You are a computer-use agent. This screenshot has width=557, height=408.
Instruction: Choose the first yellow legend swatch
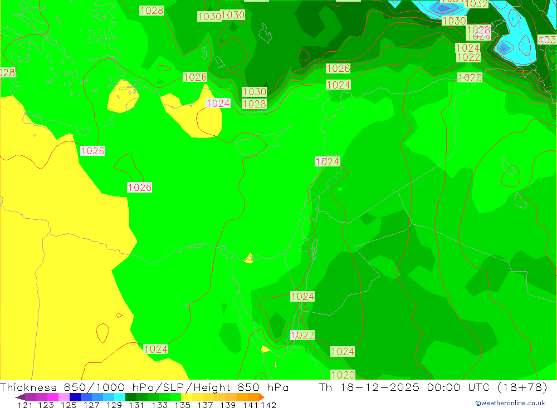[187, 397]
